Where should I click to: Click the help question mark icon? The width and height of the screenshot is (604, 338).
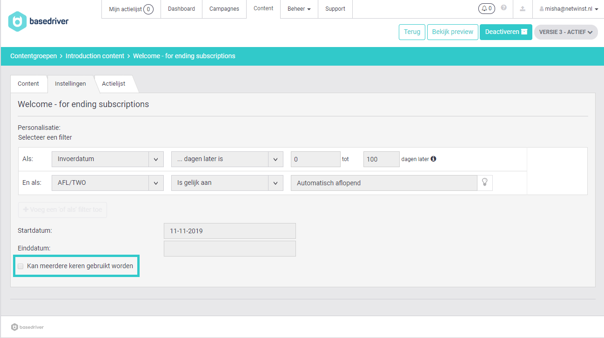click(x=503, y=8)
